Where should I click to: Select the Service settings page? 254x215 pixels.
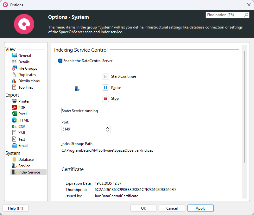24,166
